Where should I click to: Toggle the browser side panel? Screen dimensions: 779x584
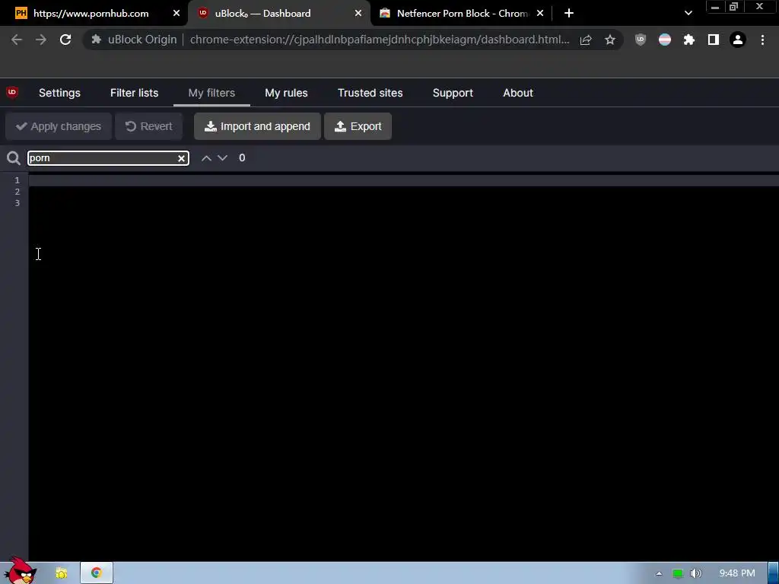point(714,40)
